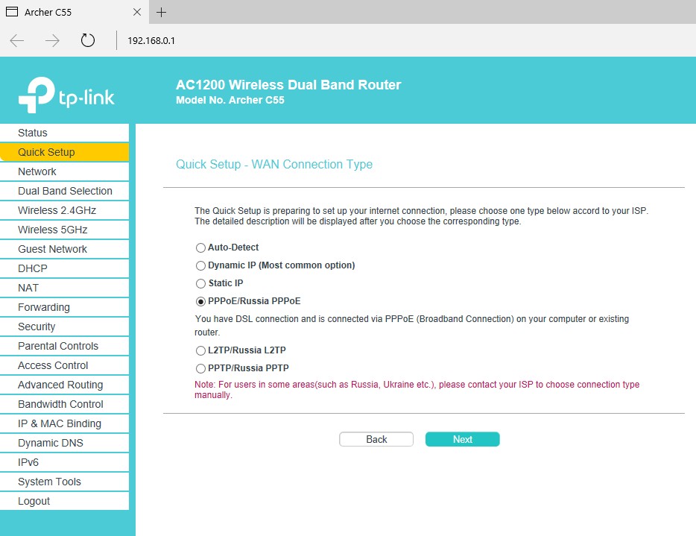Screen dimensions: 696x536
Task: Click the browser back arrow
Action: pyautogui.click(x=17, y=40)
